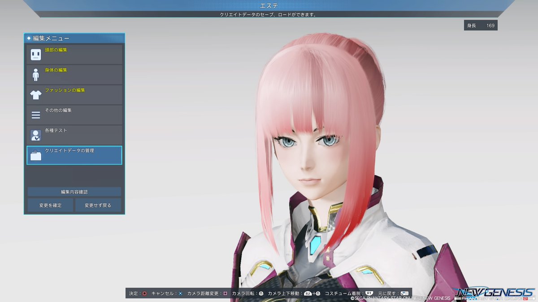538x302 pixels.
Task: Click the 身長 169 height readout
Action: (481, 26)
